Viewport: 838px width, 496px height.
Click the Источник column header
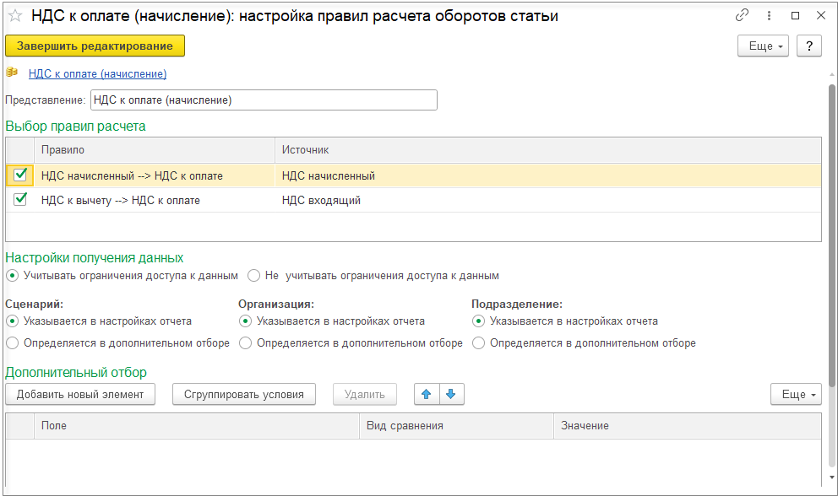point(547,149)
